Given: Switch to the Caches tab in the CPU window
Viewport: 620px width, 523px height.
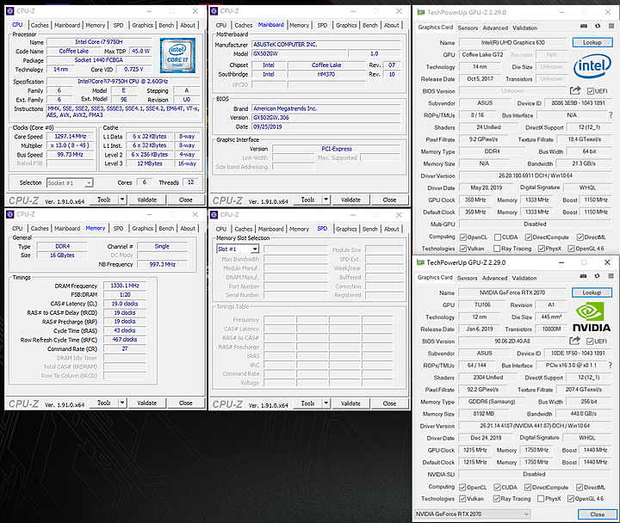Looking at the screenshot, I should point(39,25).
